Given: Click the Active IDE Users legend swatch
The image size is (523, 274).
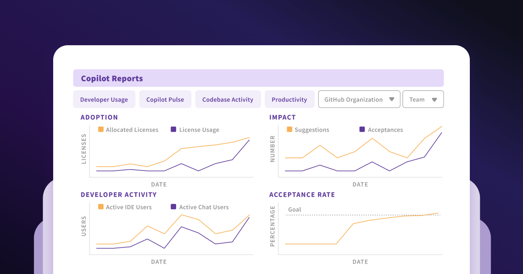Looking at the screenshot, I should (101, 207).
